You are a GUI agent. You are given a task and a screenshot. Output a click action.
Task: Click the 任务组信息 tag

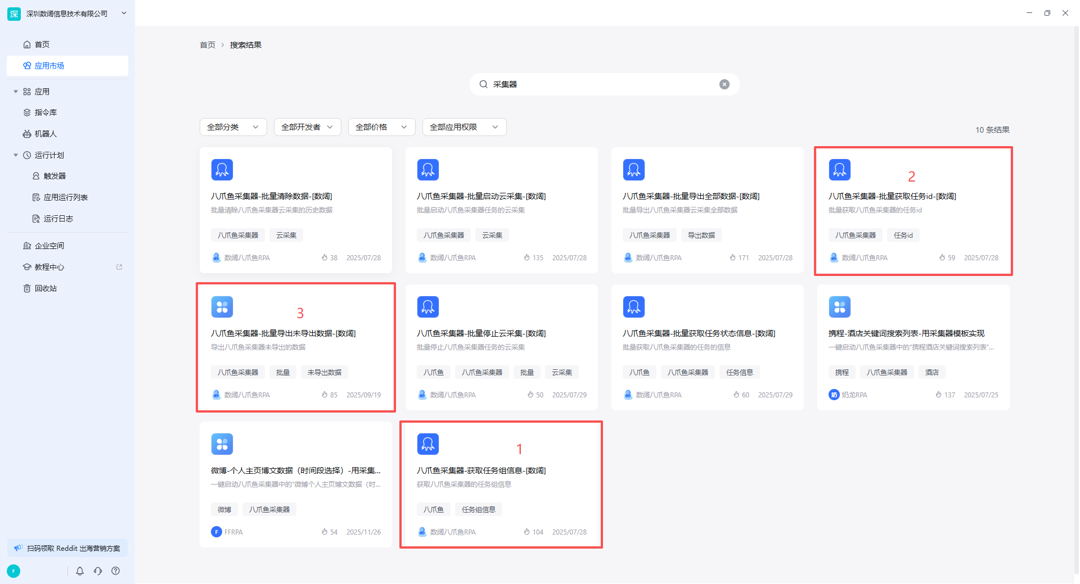(x=479, y=509)
